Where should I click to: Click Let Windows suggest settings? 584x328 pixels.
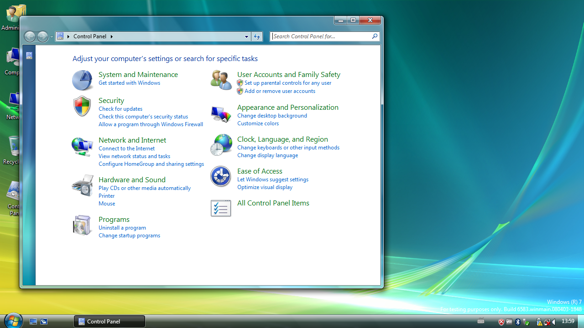tap(273, 179)
